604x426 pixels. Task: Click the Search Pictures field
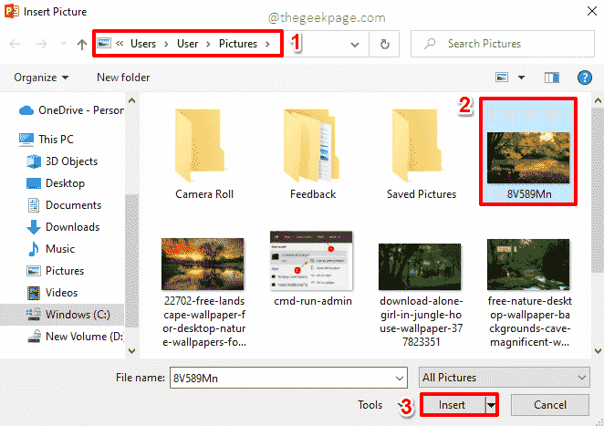pyautogui.click(x=503, y=44)
